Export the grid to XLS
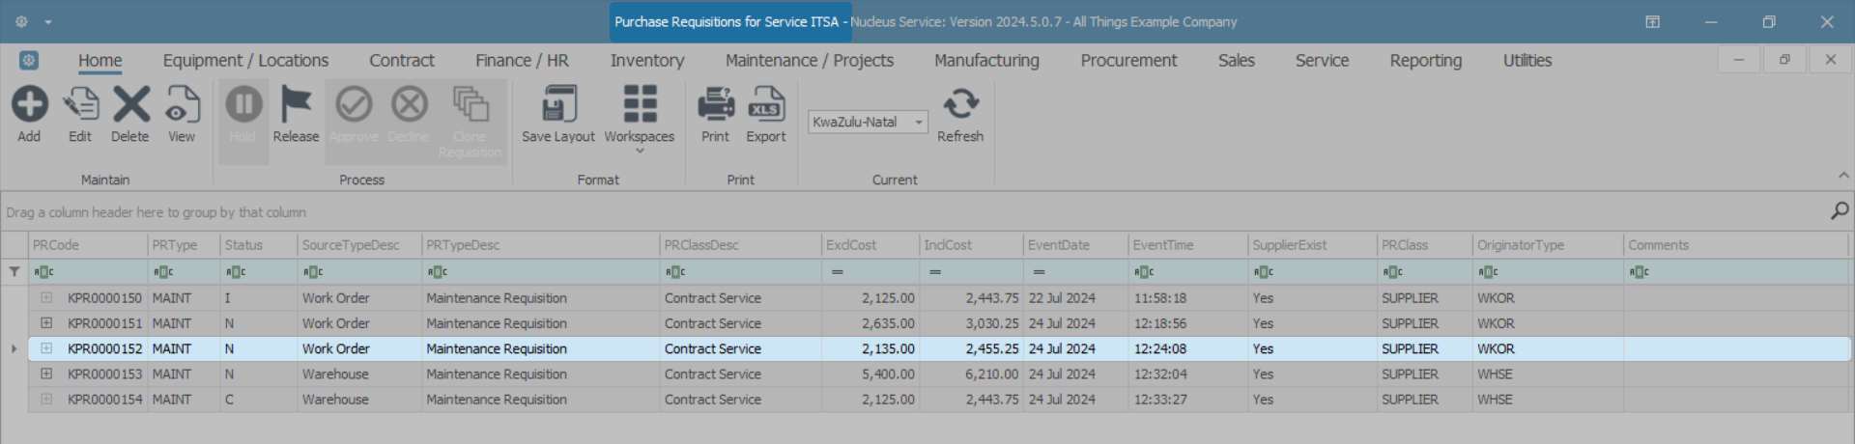 [x=766, y=104]
